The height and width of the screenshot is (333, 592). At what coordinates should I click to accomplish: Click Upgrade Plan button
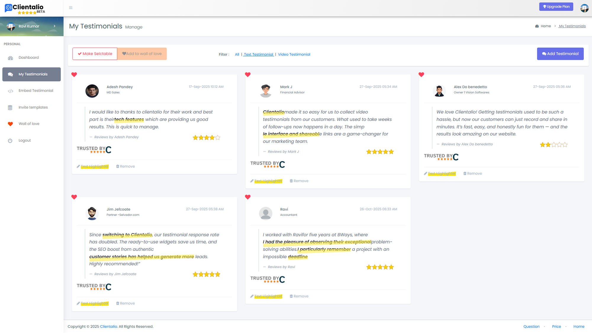click(556, 7)
